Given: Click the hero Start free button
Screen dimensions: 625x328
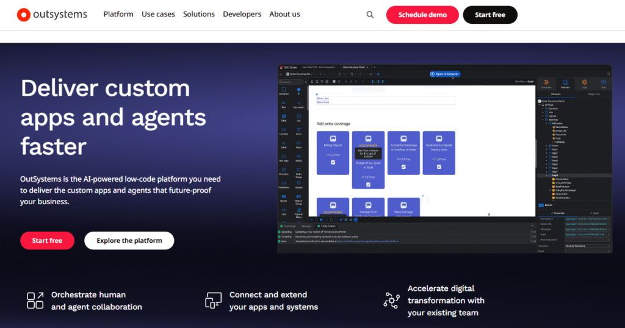Looking at the screenshot, I should 47,240.
